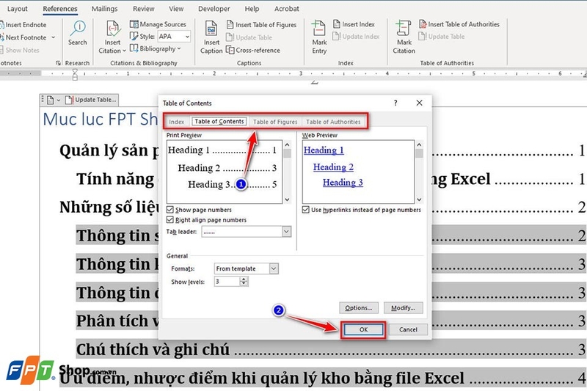Select the Table of Contents dialog tab
Screen dimensions: 587x391
(x=219, y=121)
